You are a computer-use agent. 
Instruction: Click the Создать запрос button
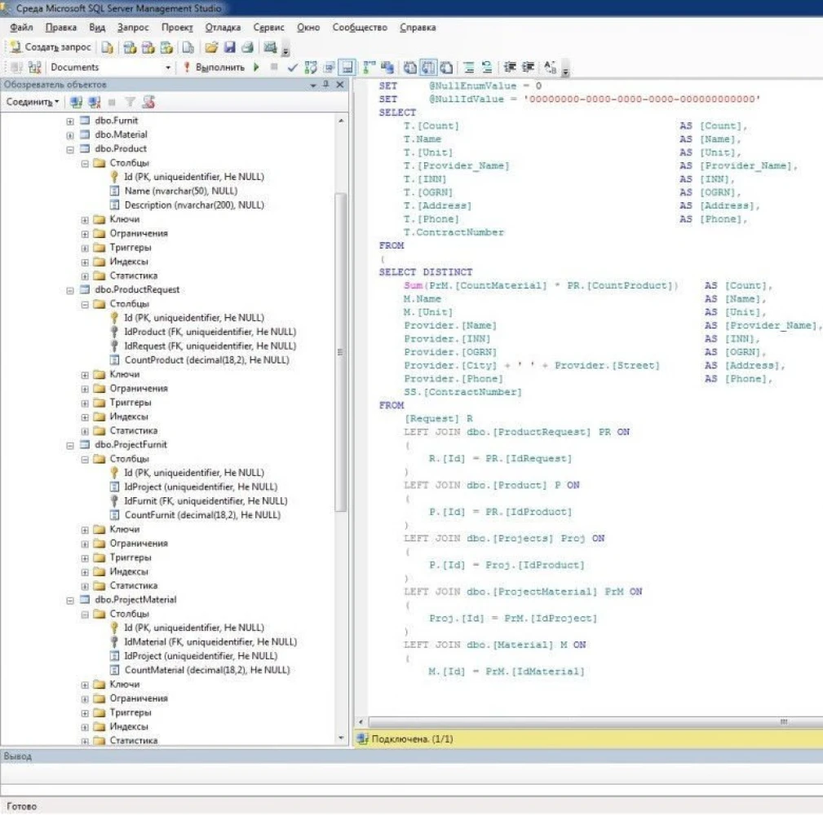coord(51,47)
